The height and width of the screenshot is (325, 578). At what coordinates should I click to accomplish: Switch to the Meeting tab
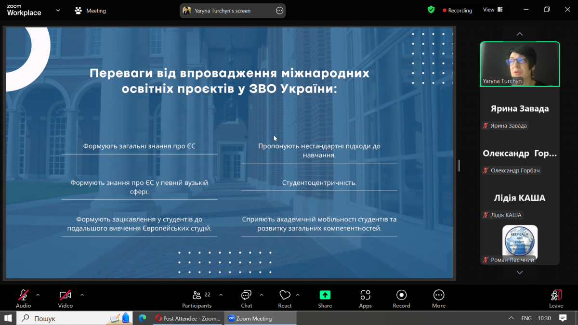tap(90, 10)
